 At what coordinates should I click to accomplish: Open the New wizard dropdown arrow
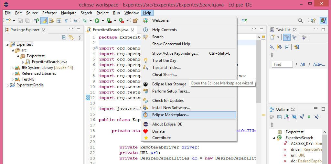14,21
